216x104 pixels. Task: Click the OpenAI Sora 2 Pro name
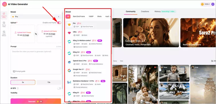pos(80,61)
